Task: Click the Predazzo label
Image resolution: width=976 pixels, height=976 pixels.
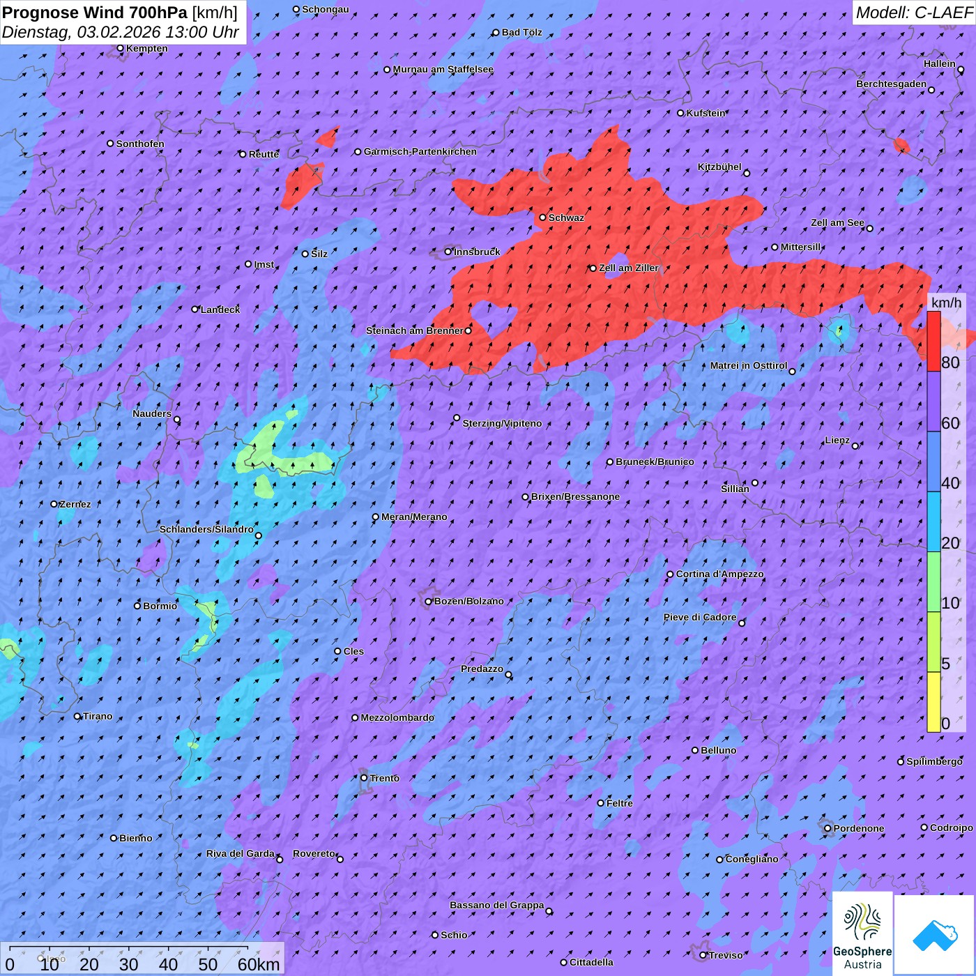Action: click(x=482, y=669)
